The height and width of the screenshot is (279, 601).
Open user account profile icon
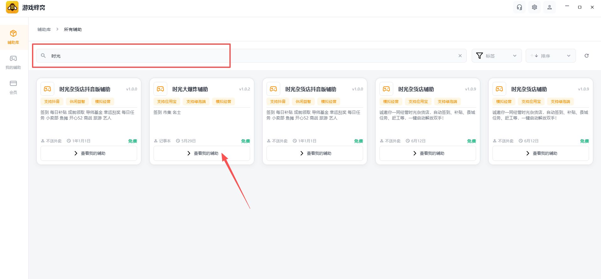[550, 7]
